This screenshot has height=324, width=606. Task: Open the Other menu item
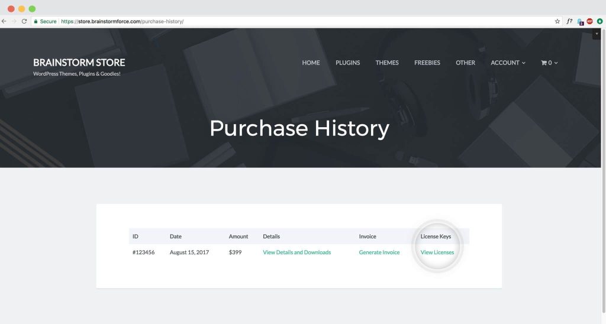coord(465,63)
